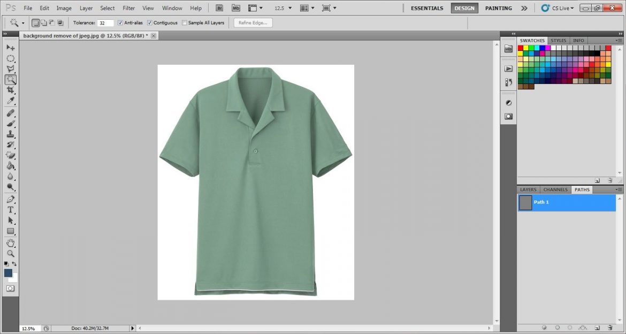Select the Polygonal Lasso tool
The image size is (626, 334).
point(10,69)
